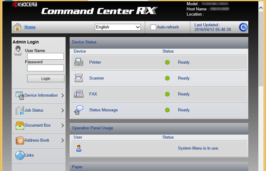Click the Device Status section header
Viewport: 266px width, 171px height.
click(x=159, y=42)
